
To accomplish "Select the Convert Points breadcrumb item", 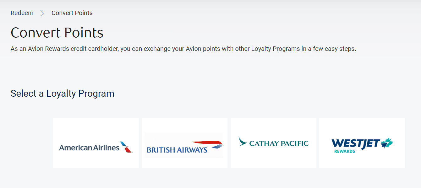I will tap(72, 13).
